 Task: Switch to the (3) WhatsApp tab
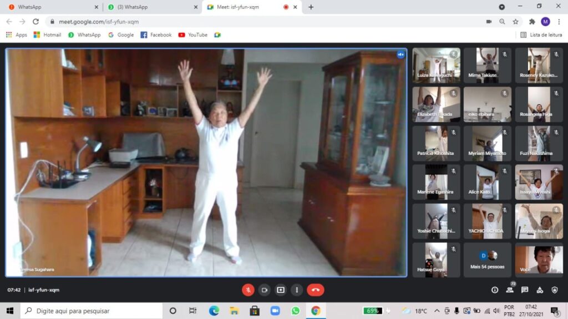pos(150,7)
